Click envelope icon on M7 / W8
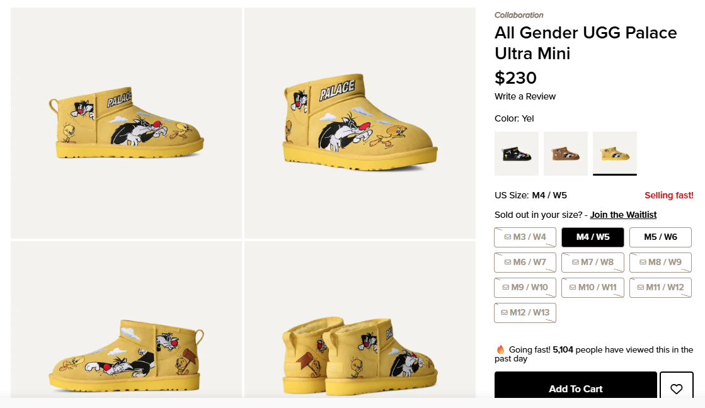Screen dimensions: 705x408 pyautogui.click(x=575, y=263)
